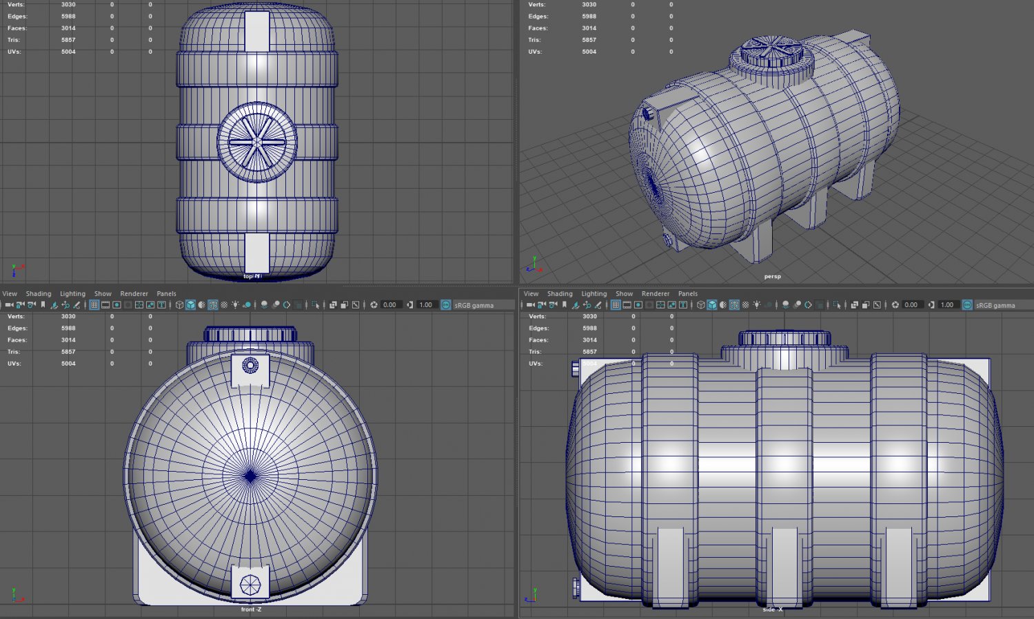This screenshot has height=619, width=1034.
Task: Open sRGB gamma dropdown in front view toolbar
Action: [x=474, y=305]
